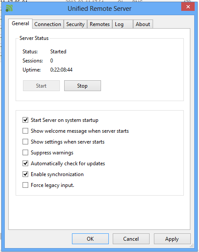Open the Connection tab
The width and height of the screenshot is (199, 252).
[x=48, y=24]
